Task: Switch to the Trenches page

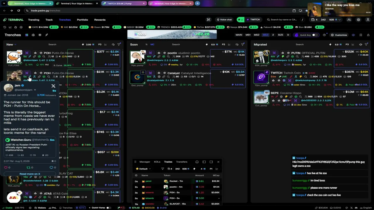Action: click(x=65, y=20)
